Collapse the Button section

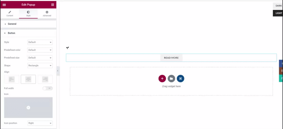point(28,33)
